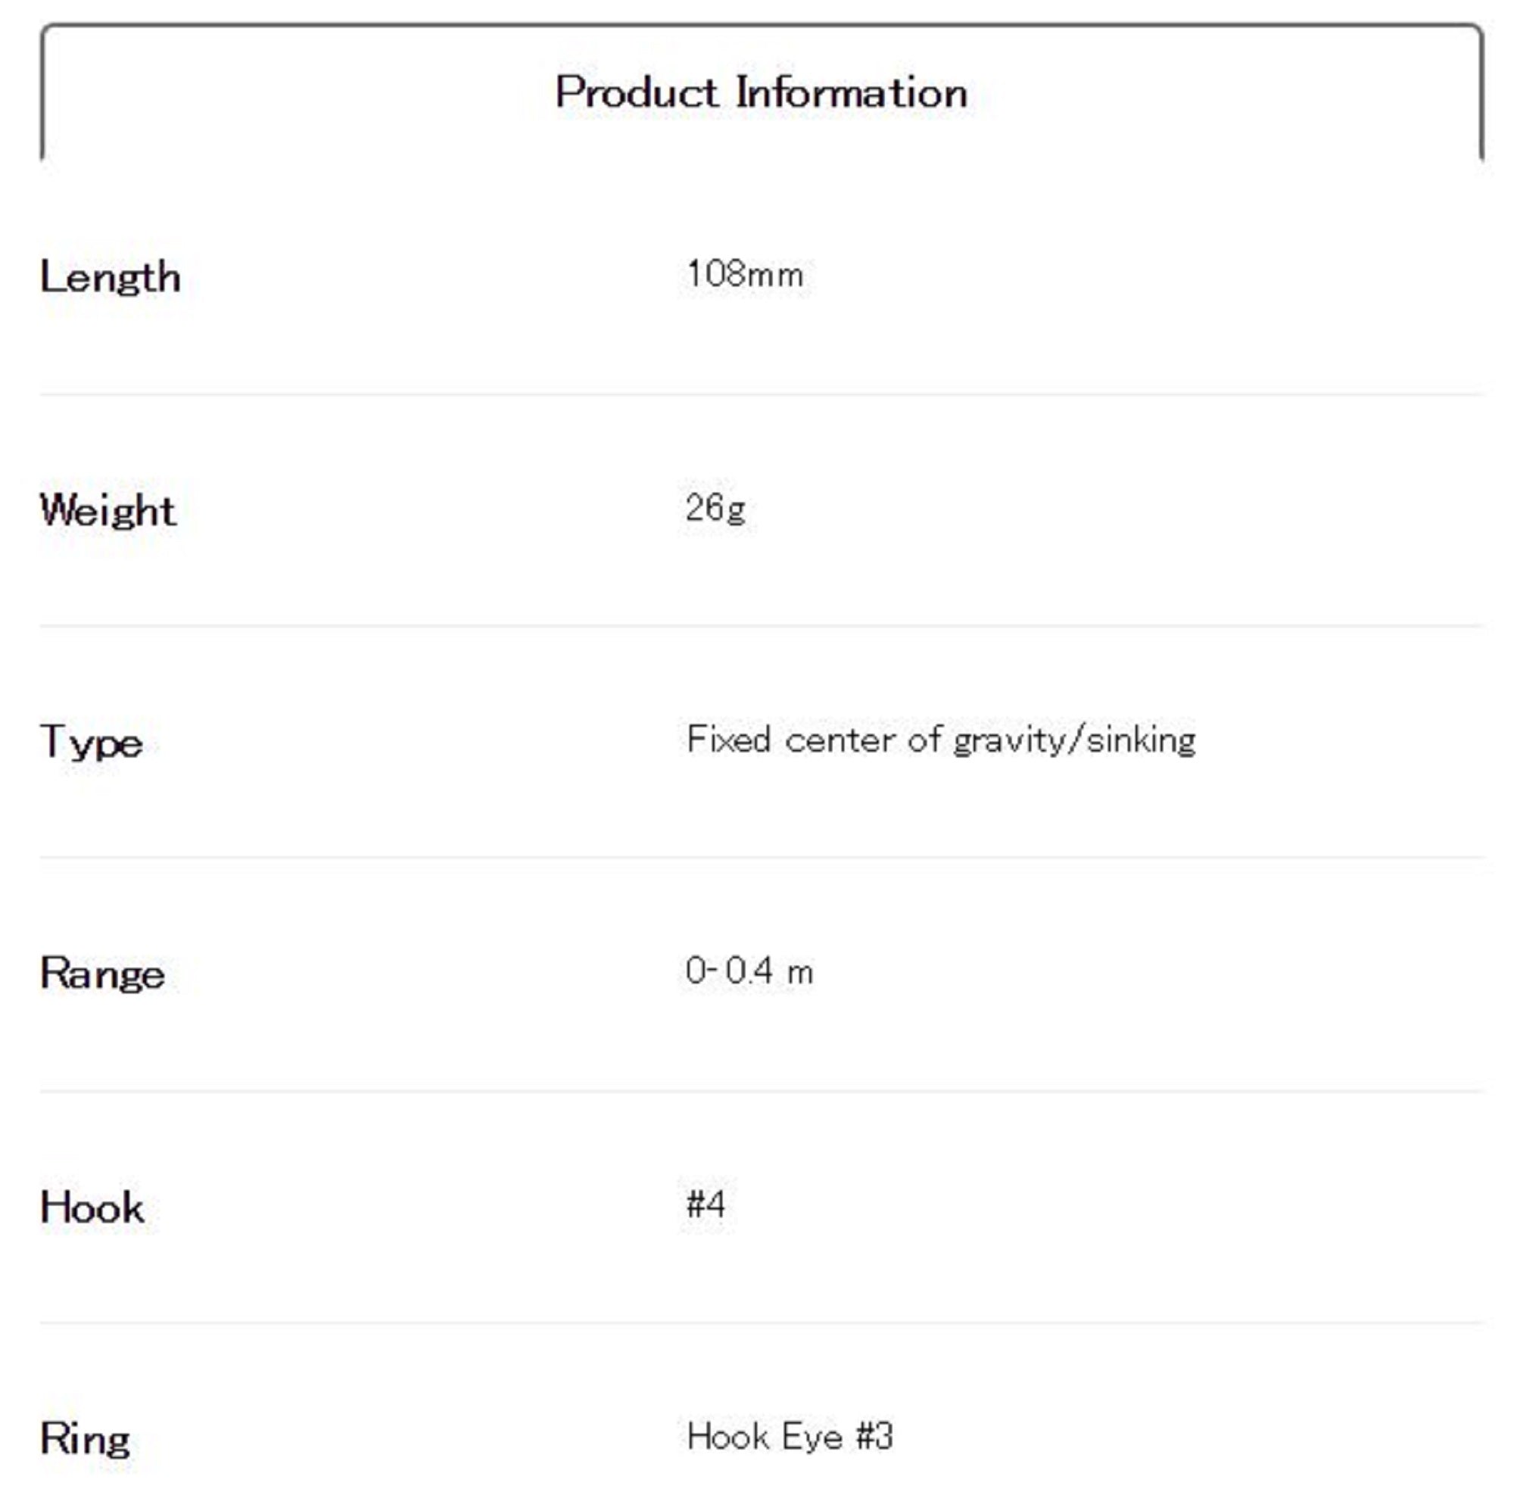Click the Range label

(x=103, y=974)
